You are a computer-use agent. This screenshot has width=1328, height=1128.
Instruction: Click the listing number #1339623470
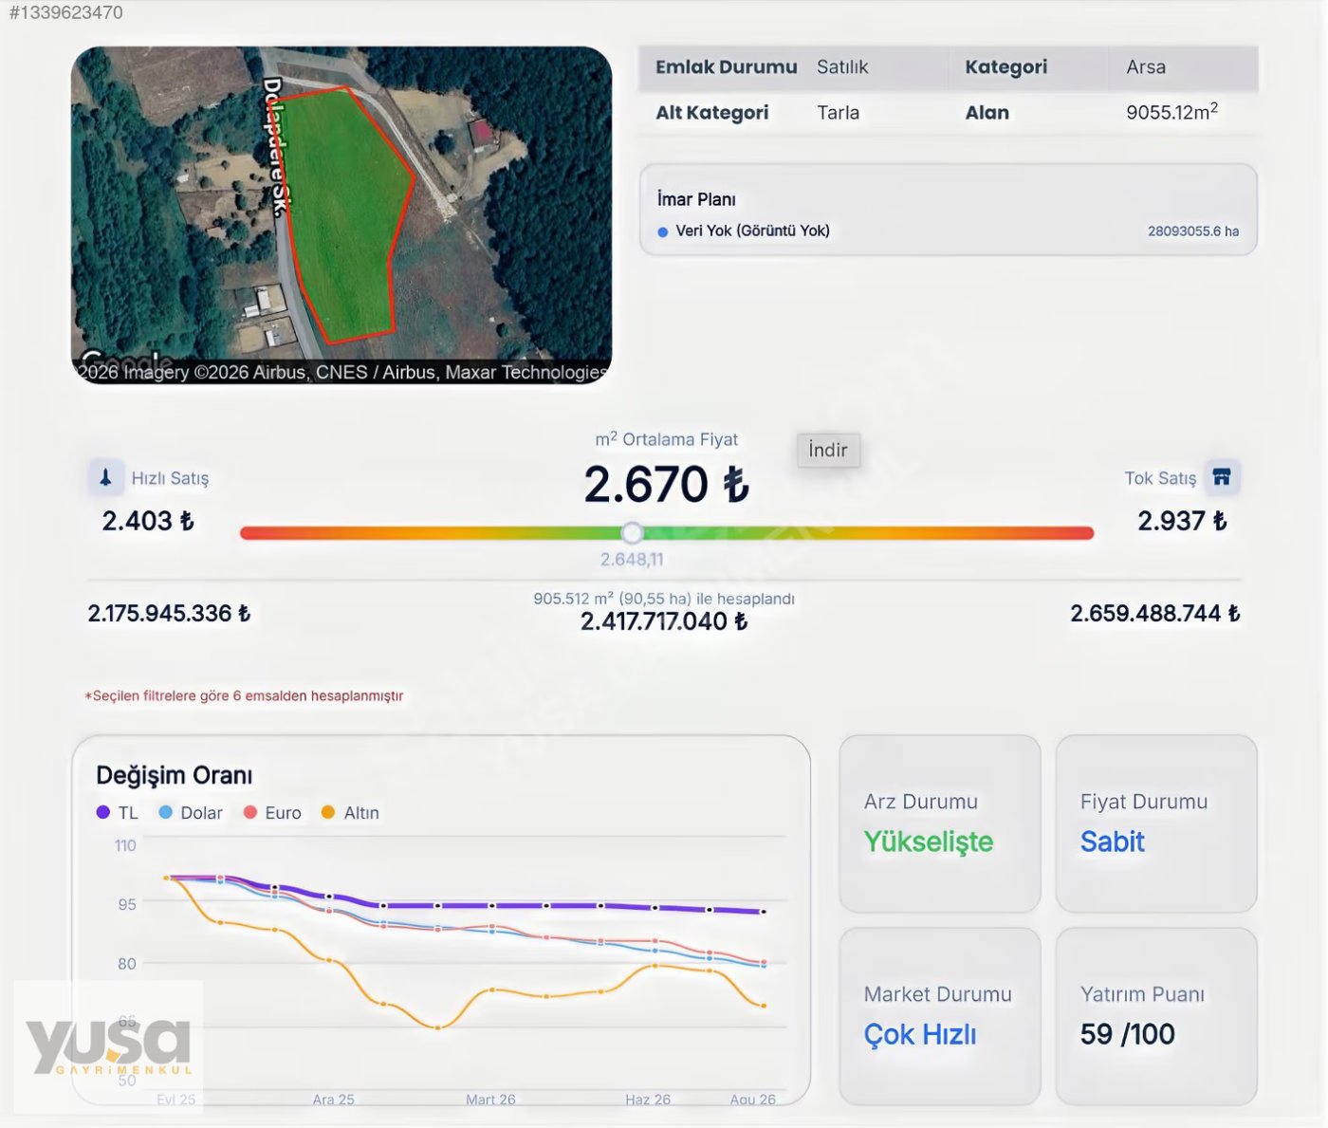pyautogui.click(x=65, y=12)
